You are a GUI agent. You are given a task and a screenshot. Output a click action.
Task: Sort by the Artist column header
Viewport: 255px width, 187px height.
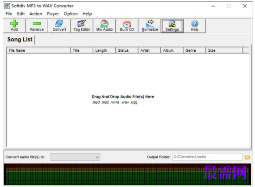(149, 50)
